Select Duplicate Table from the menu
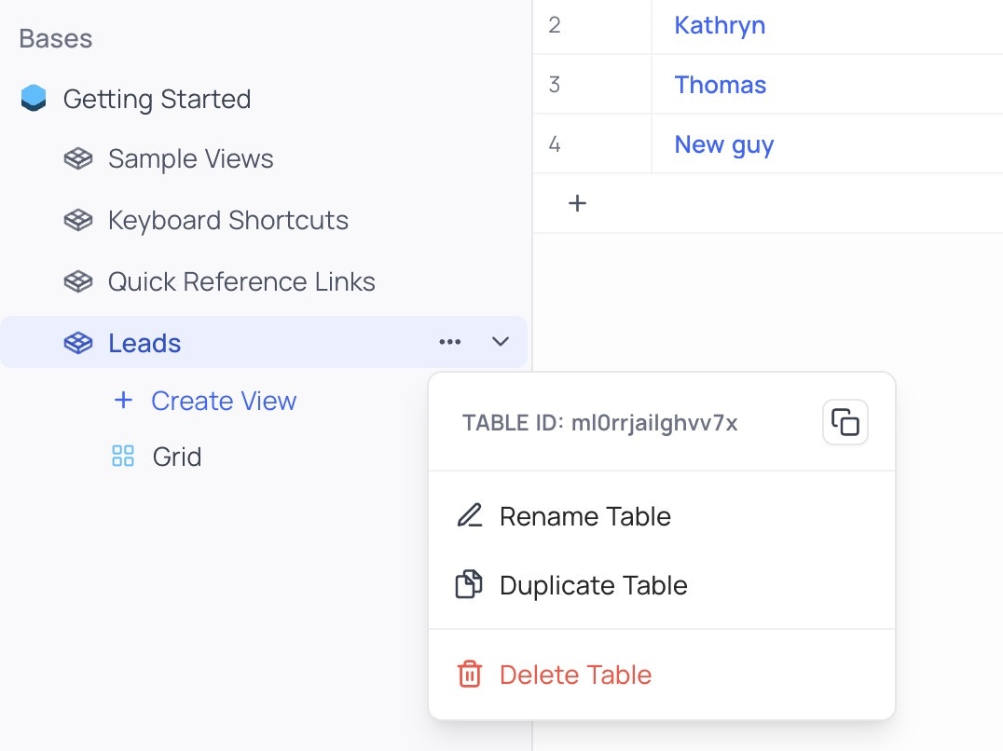This screenshot has width=1003, height=751. [594, 585]
